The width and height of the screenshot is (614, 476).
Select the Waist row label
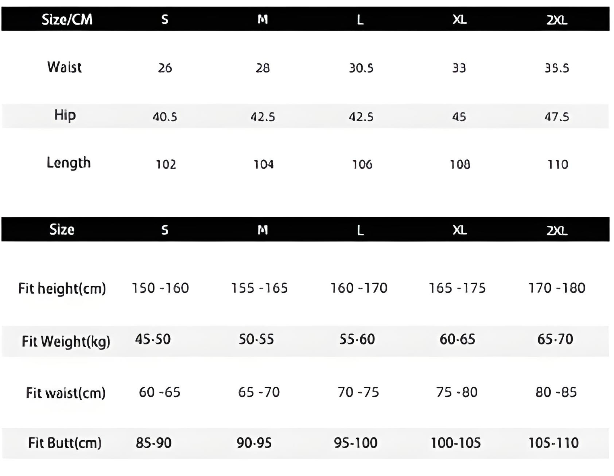point(64,67)
